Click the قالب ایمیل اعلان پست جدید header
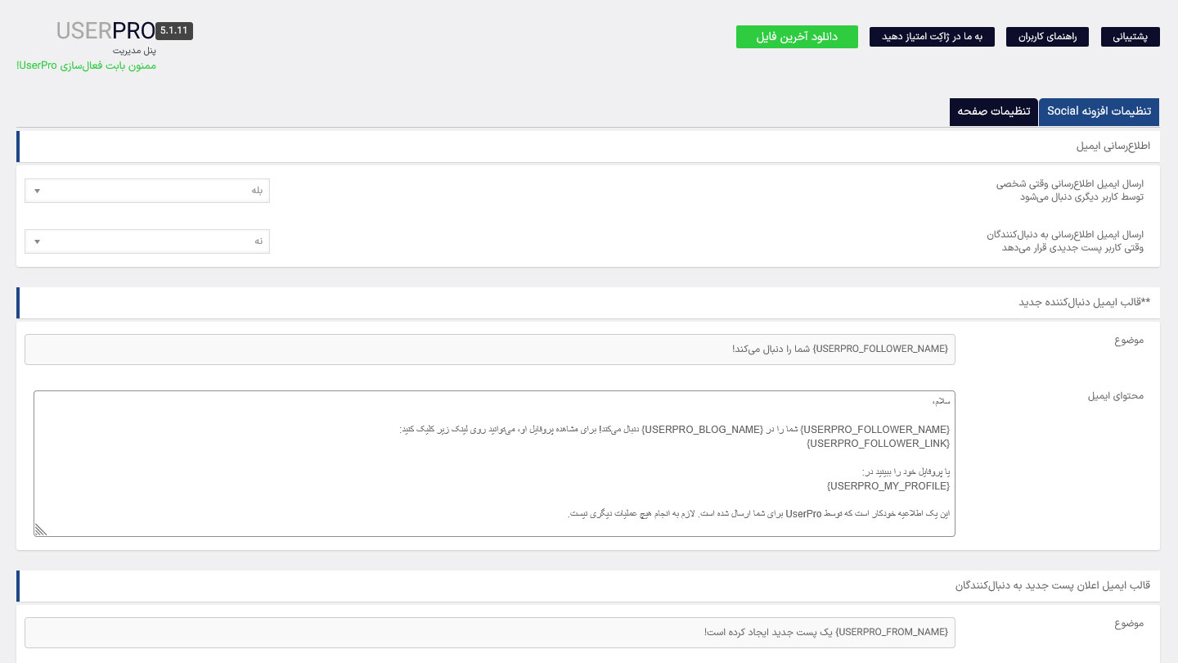Image resolution: width=1178 pixels, height=663 pixels. click(x=588, y=586)
